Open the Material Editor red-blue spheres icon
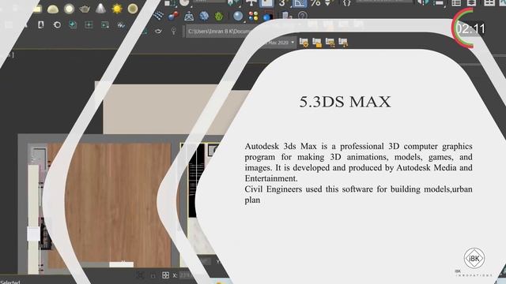 (x=173, y=15)
